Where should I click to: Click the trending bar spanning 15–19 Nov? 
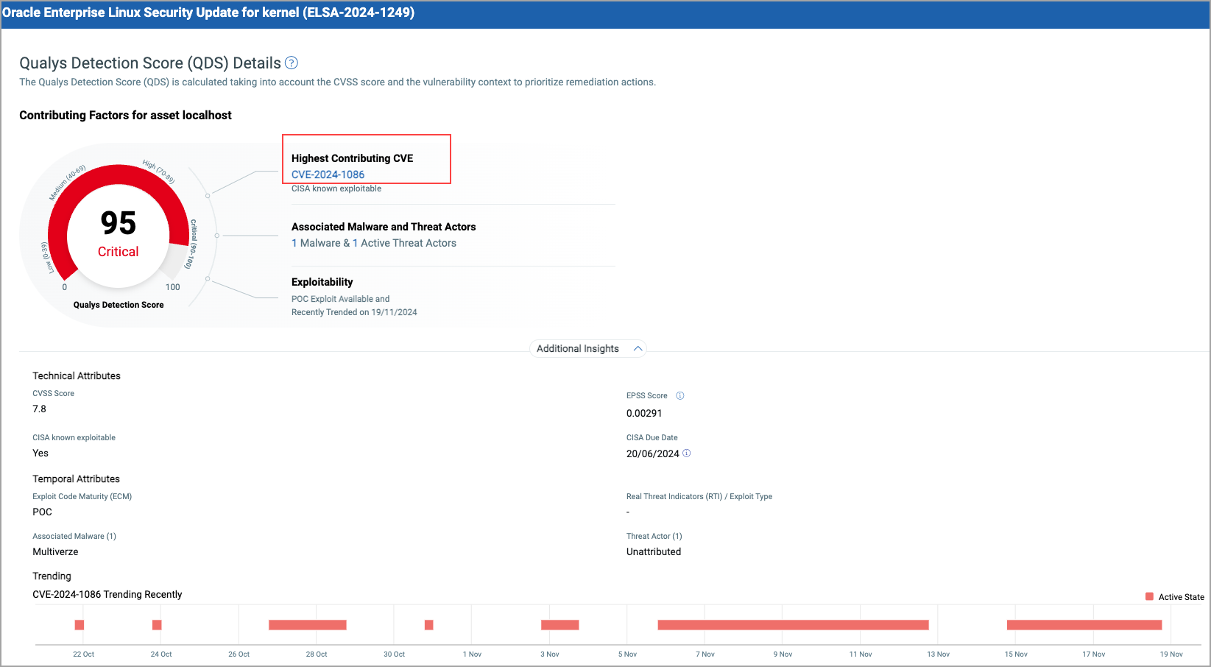(1084, 625)
